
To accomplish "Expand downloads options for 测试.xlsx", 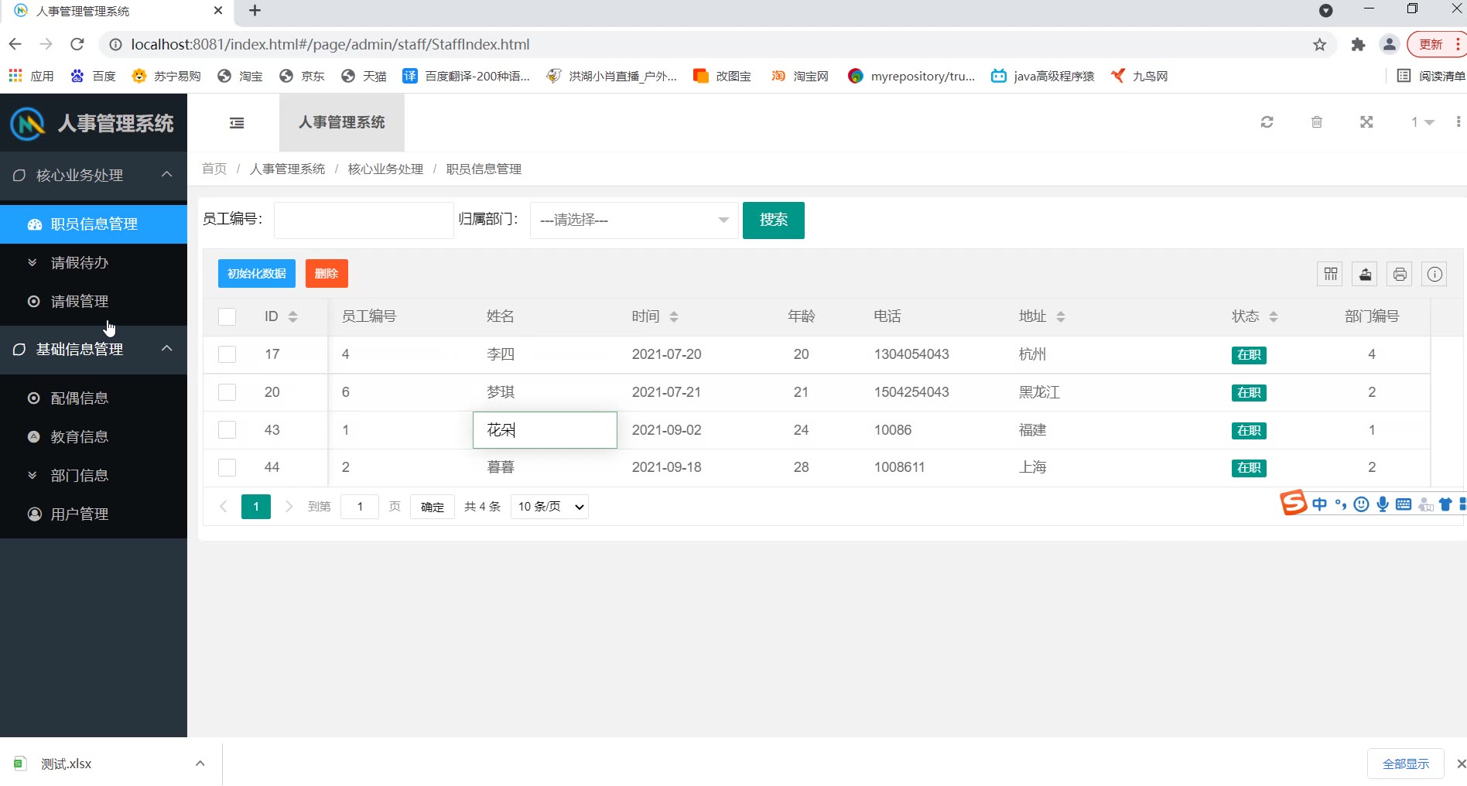I will (x=200, y=764).
